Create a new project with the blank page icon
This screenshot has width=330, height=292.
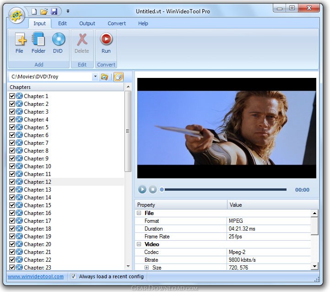34,11
